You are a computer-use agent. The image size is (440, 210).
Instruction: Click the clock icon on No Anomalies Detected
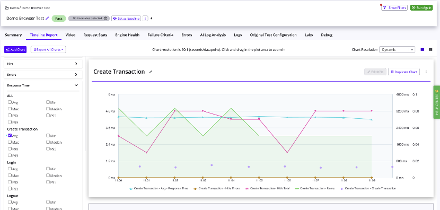(x=105, y=19)
